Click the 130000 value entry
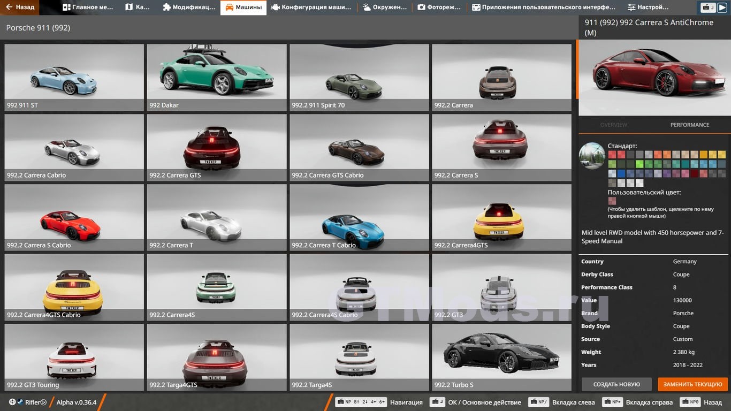 click(682, 300)
